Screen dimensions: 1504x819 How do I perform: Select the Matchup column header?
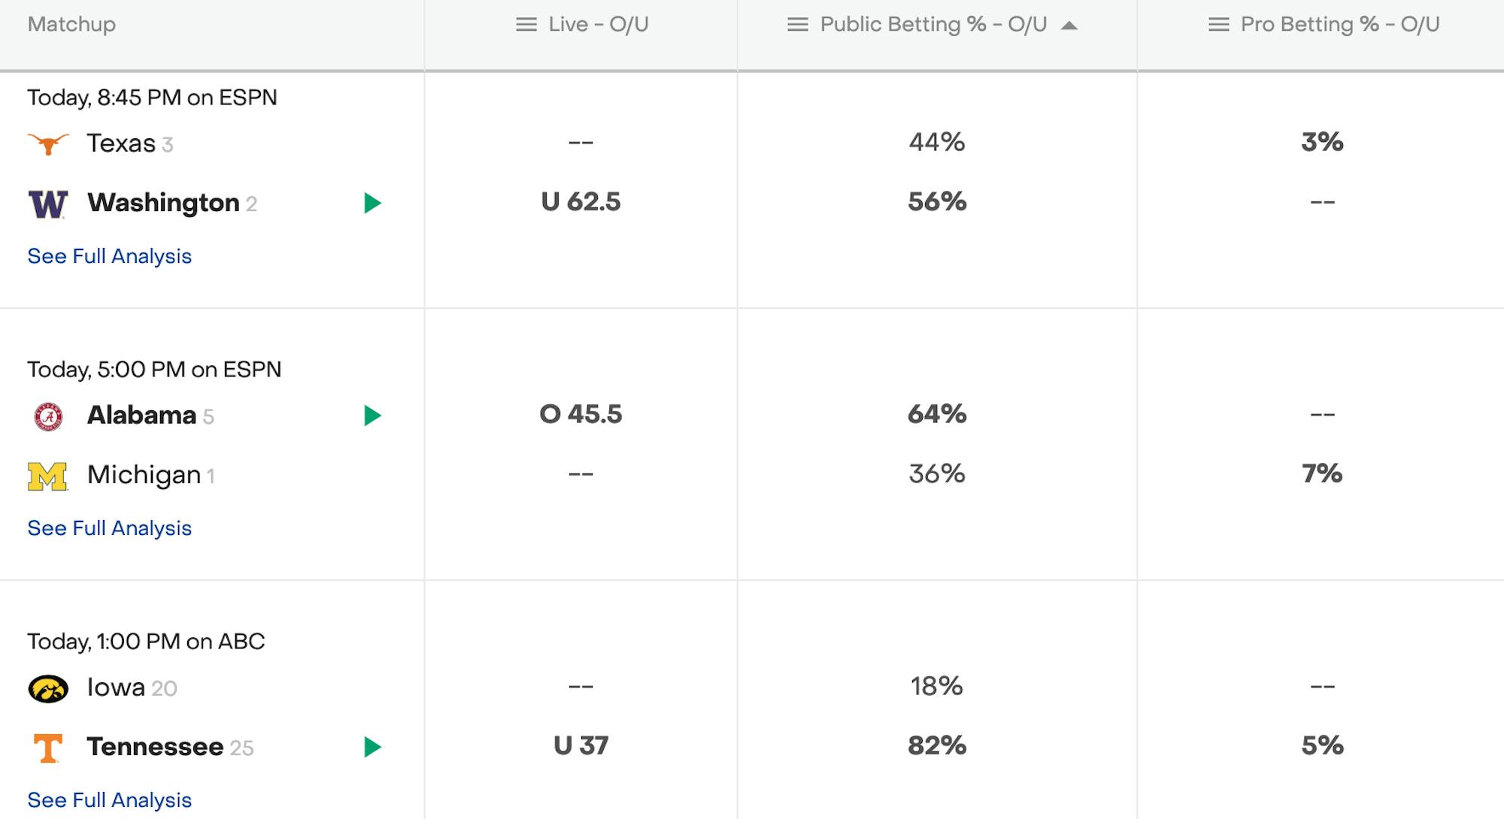coord(72,25)
